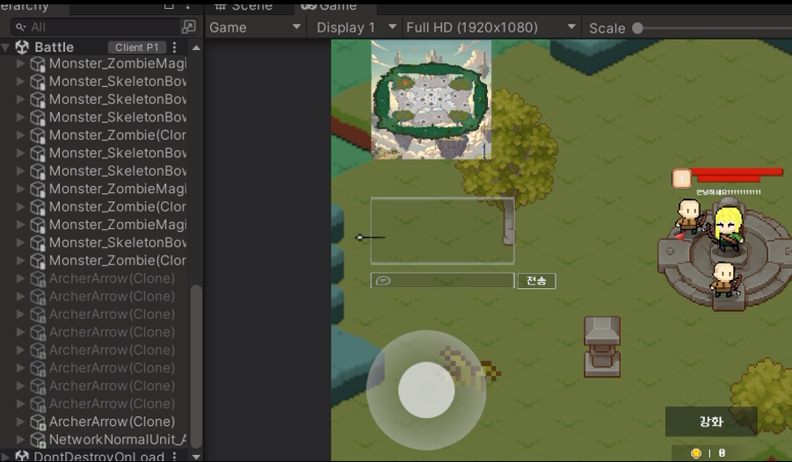The width and height of the screenshot is (792, 462).
Task: Click the gold coin icon in game
Action: (696, 453)
